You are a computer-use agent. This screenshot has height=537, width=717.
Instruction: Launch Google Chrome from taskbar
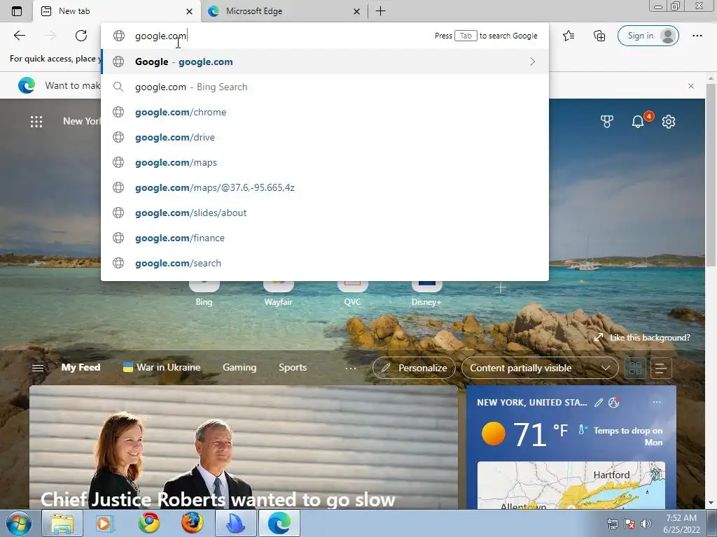[149, 523]
